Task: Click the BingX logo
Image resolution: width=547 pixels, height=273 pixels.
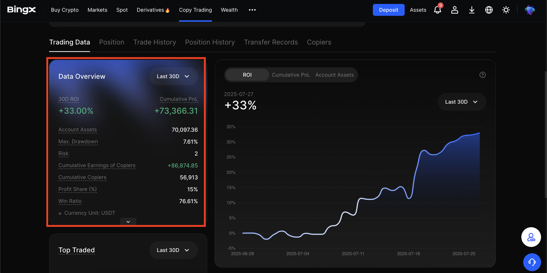Action: 21,10
